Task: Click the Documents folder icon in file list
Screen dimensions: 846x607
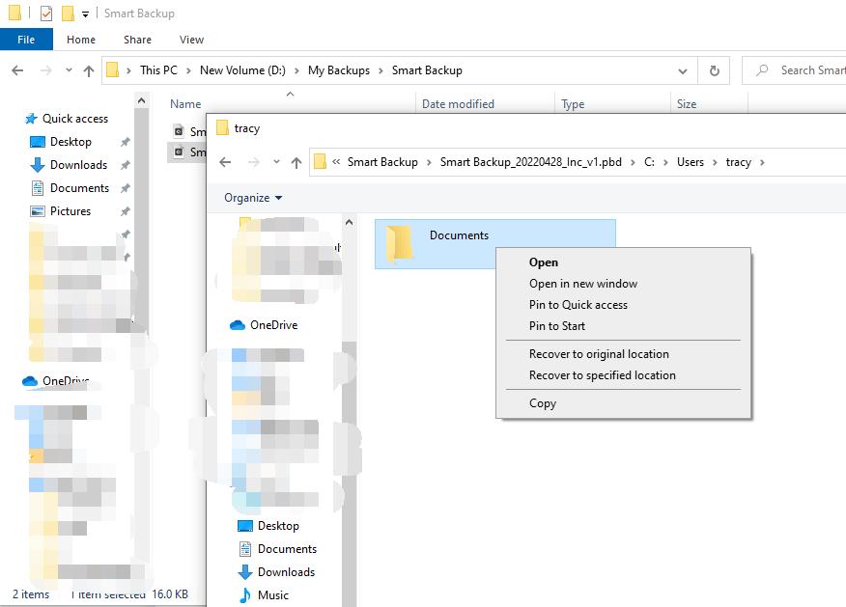Action: tap(399, 243)
